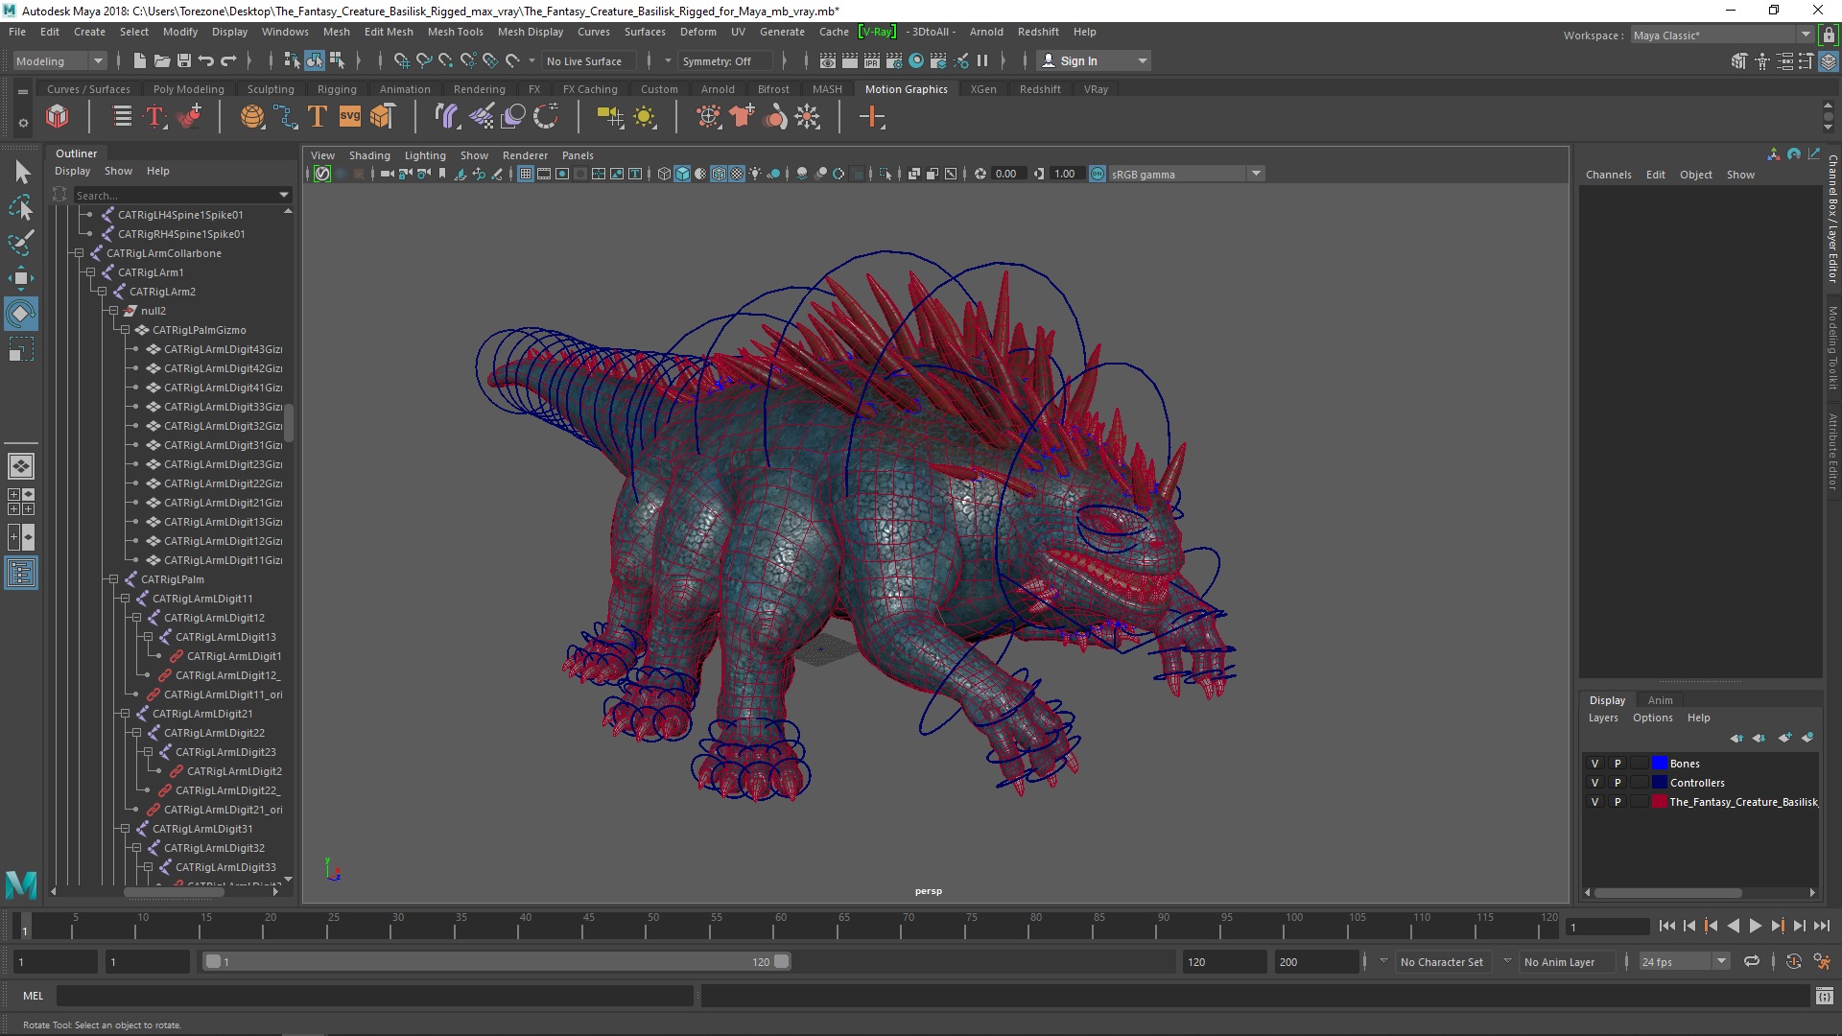Toggle the viewport color management button
This screenshot has width=1842, height=1036.
click(1098, 174)
